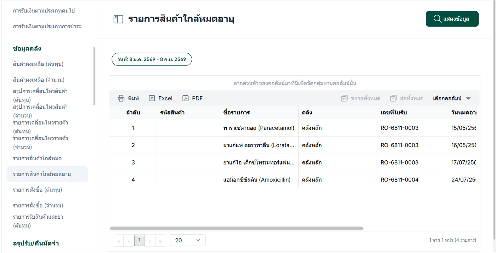This screenshot has width=496, height=253.
Task: Click the printer icon to print
Action: point(121,98)
